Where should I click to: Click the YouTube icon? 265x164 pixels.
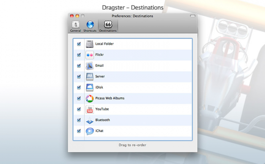[x=90, y=109]
